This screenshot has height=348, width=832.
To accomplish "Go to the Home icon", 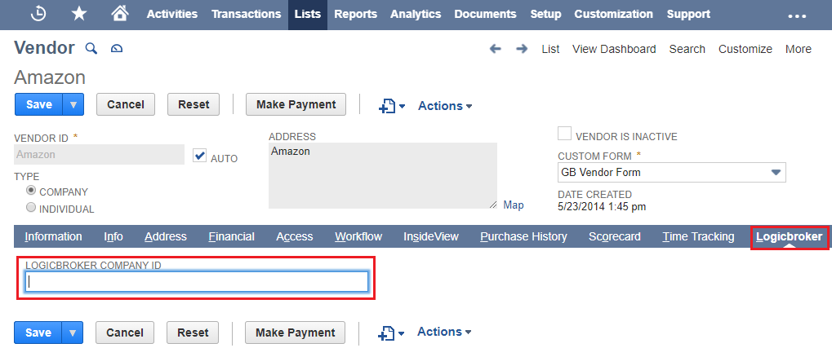I will tap(120, 14).
